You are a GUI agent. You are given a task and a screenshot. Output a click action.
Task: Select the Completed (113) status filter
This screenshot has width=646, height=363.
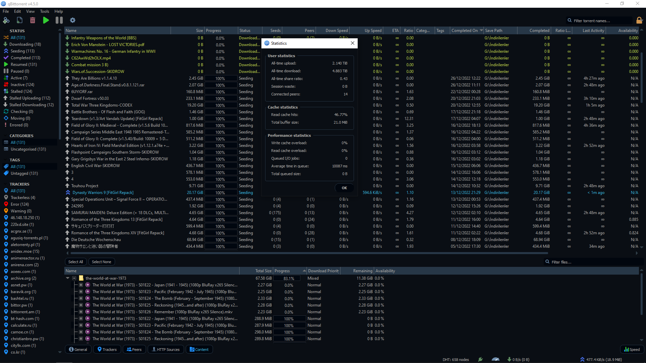25,58
